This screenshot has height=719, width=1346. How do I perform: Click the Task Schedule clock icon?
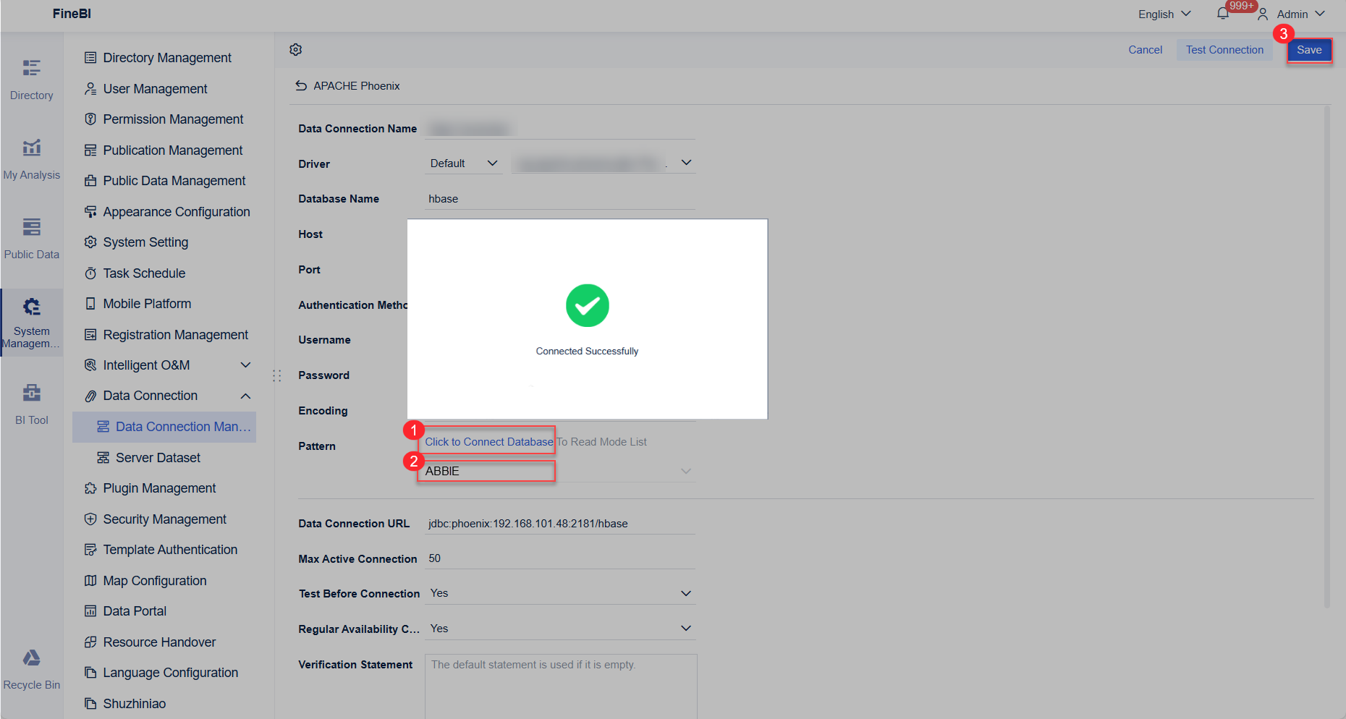click(x=90, y=273)
